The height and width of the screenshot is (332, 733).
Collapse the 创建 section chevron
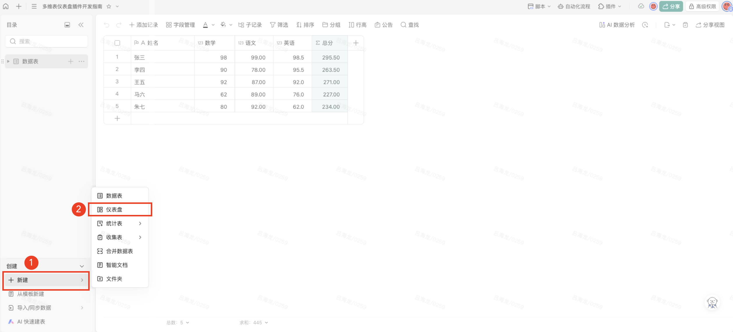[82, 266]
